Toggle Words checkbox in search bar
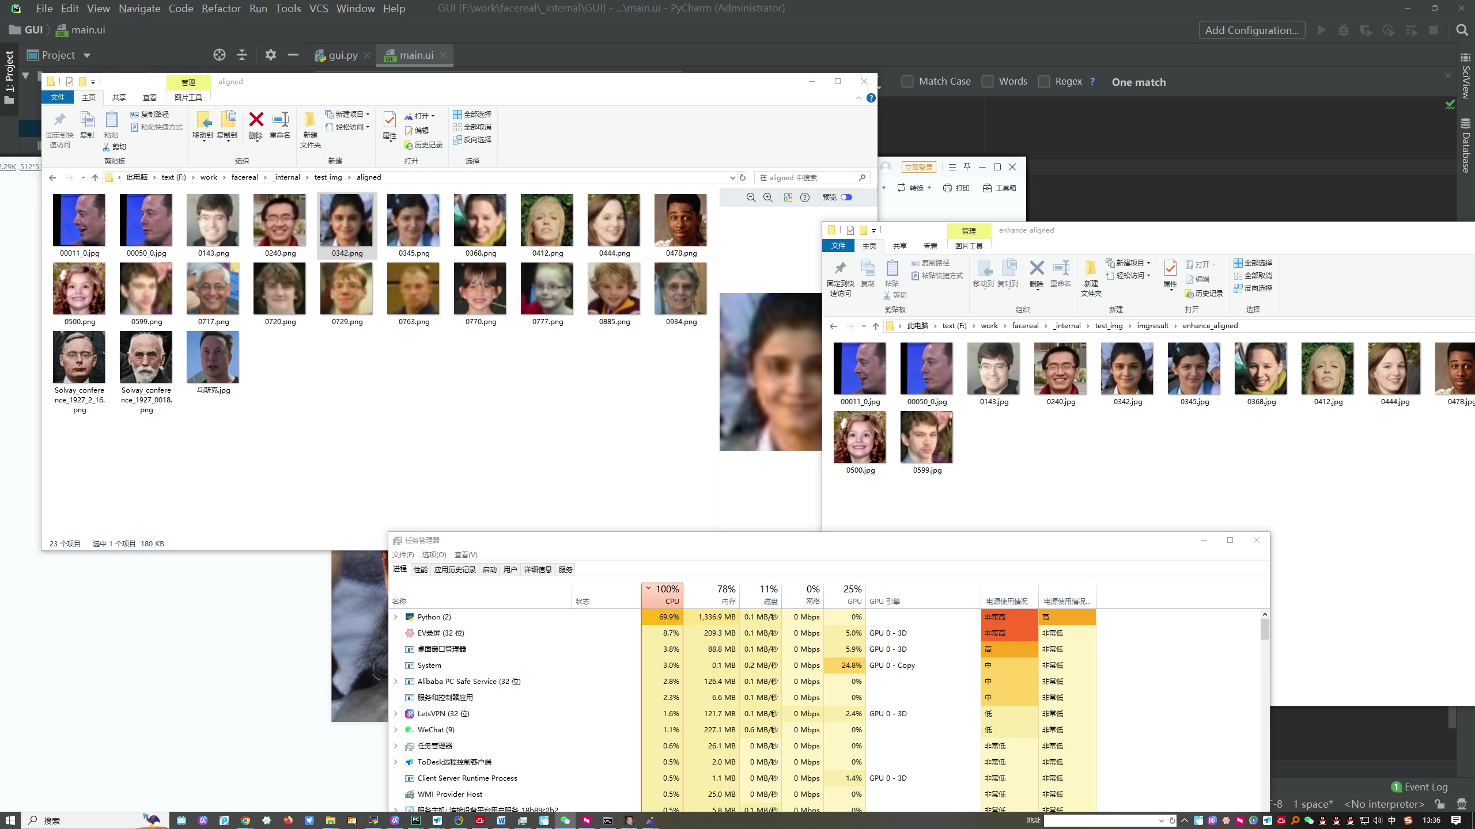Screen dimensions: 1475x829 click(989, 82)
